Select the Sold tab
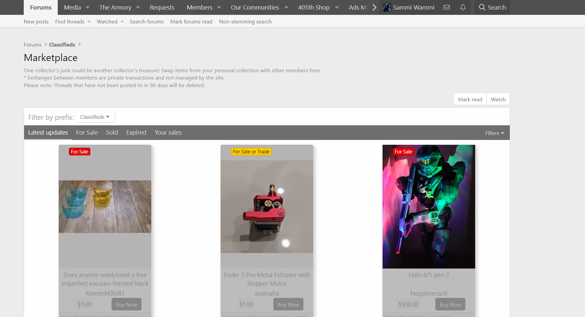The image size is (585, 317). click(x=112, y=133)
